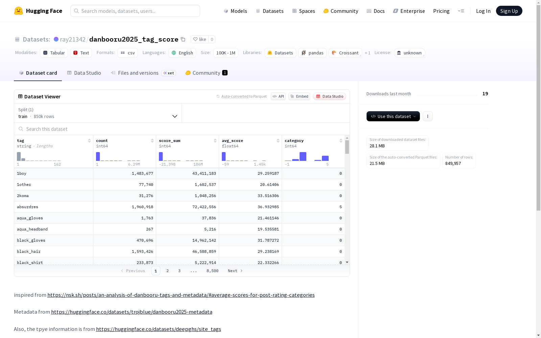Open Spaces in top navigation
Image resolution: width=541 pixels, height=338 pixels.
tap(304, 11)
